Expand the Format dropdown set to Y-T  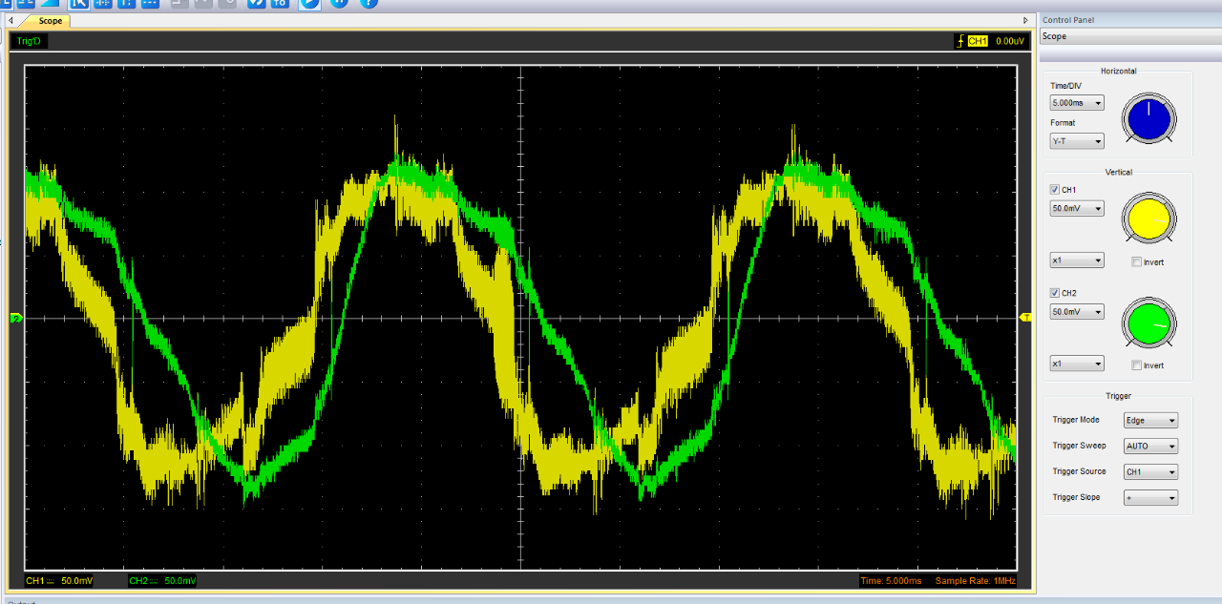point(1077,141)
